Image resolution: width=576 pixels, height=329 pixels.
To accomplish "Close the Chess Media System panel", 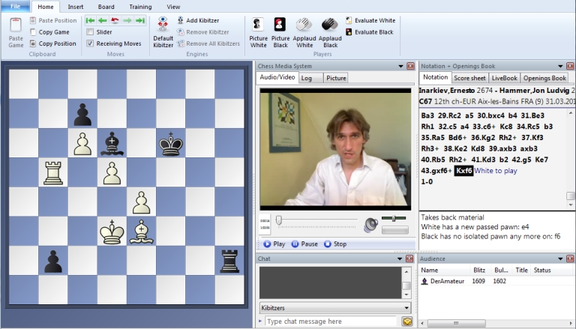I will pyautogui.click(x=410, y=66).
